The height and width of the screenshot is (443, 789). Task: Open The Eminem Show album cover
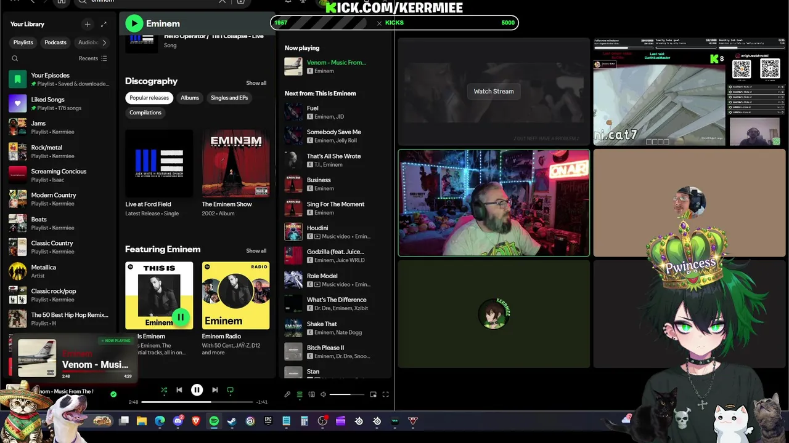(x=235, y=163)
